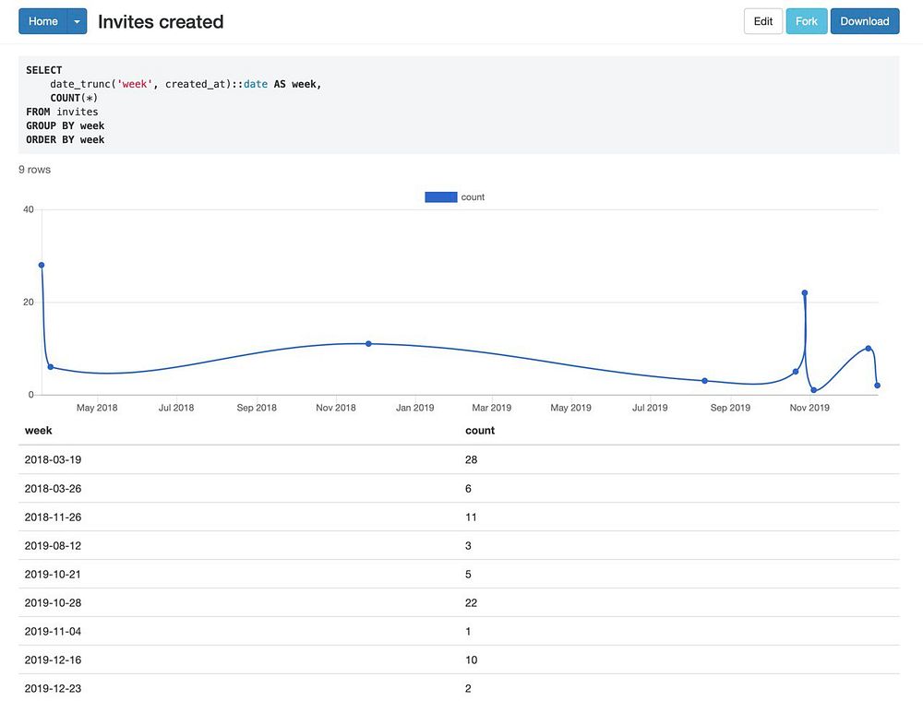Click the blue count legend color box

[x=441, y=197]
